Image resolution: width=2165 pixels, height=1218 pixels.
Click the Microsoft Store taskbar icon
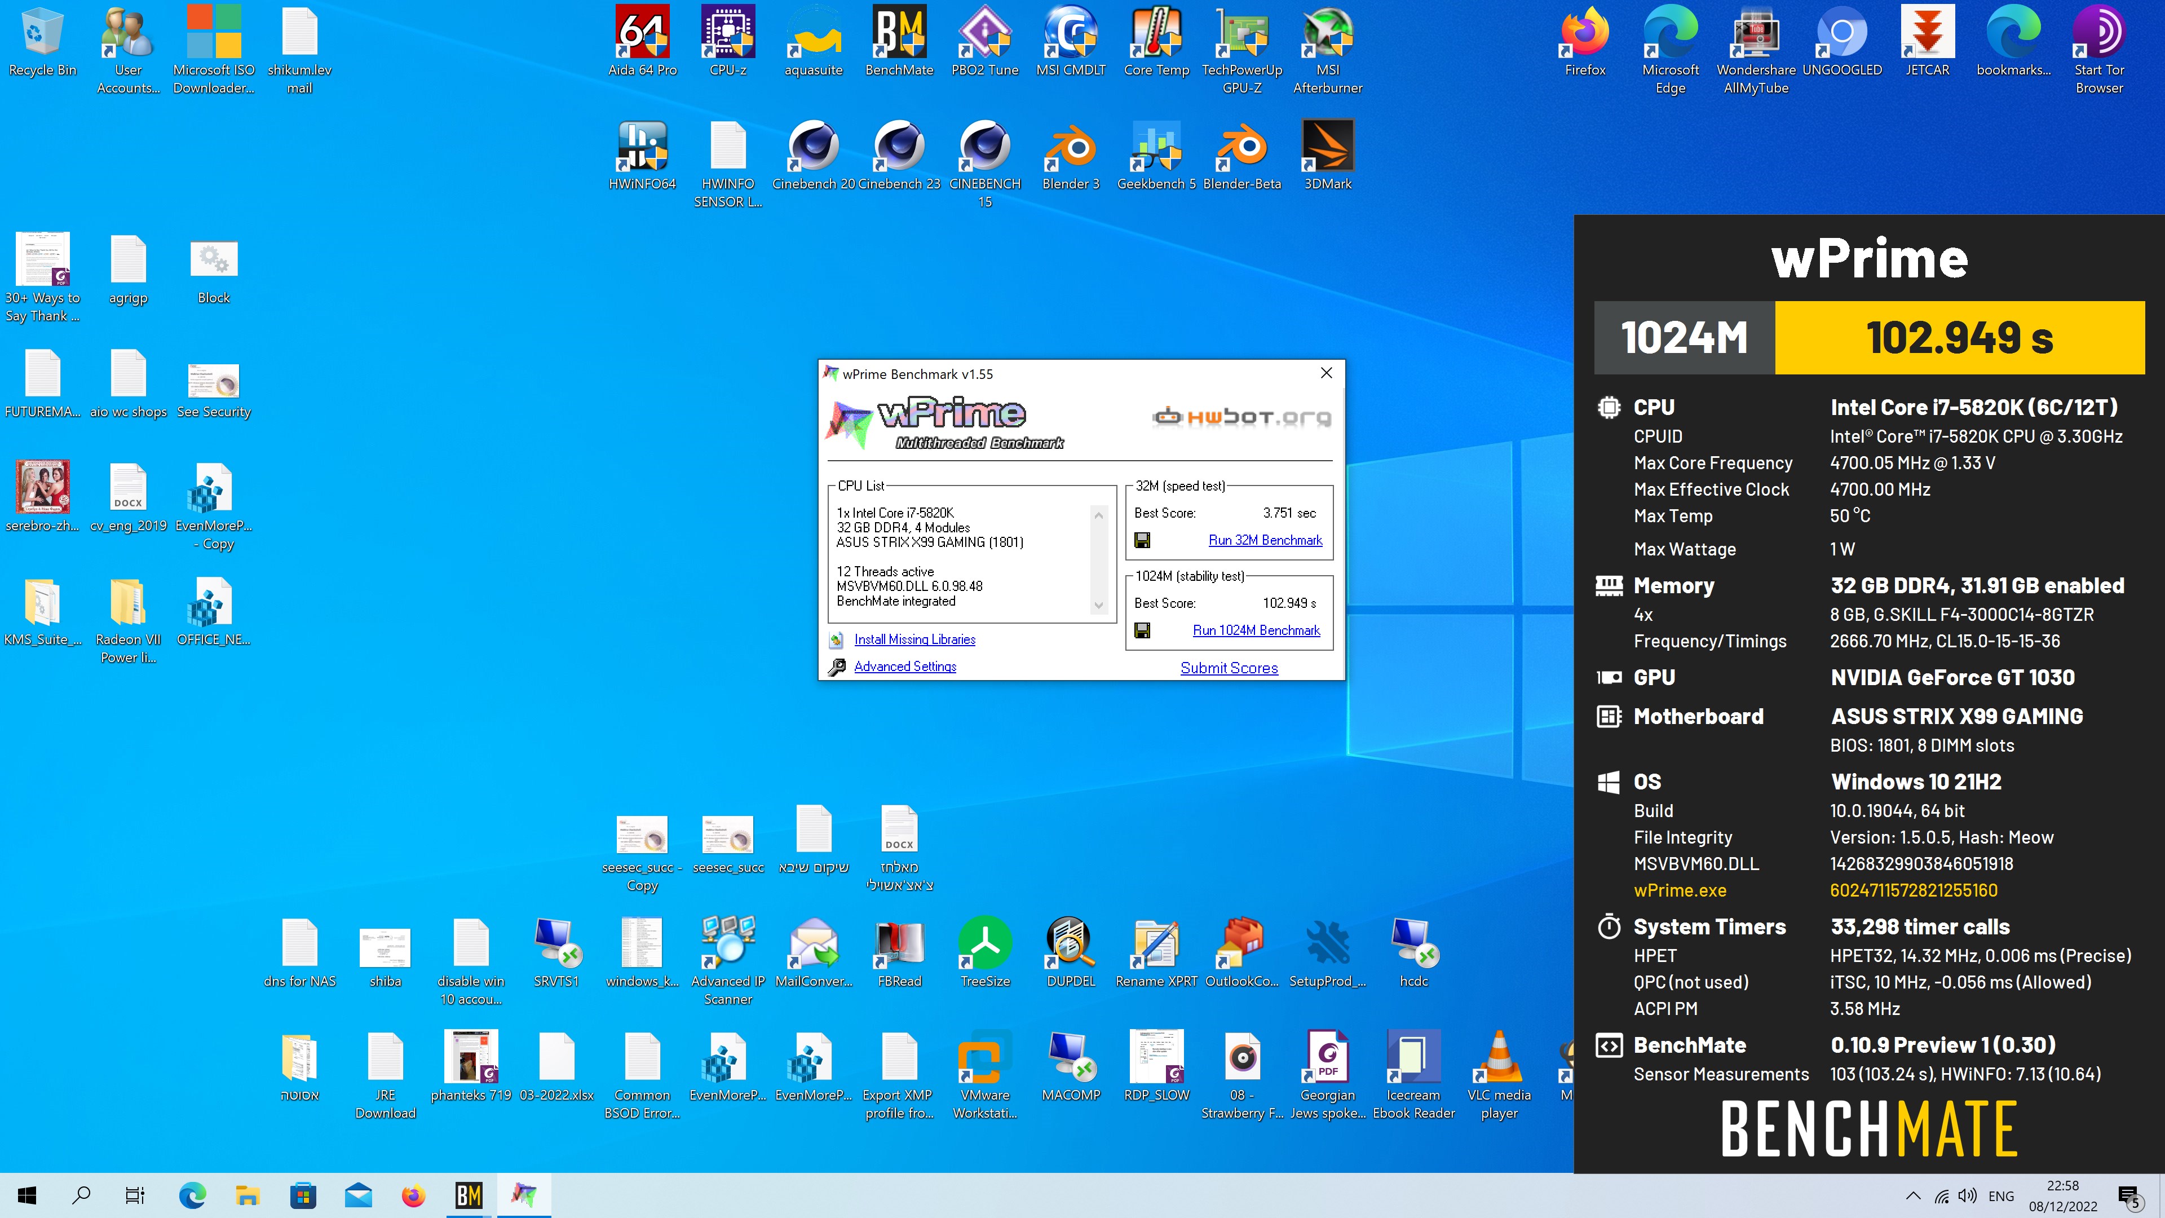click(x=303, y=1194)
